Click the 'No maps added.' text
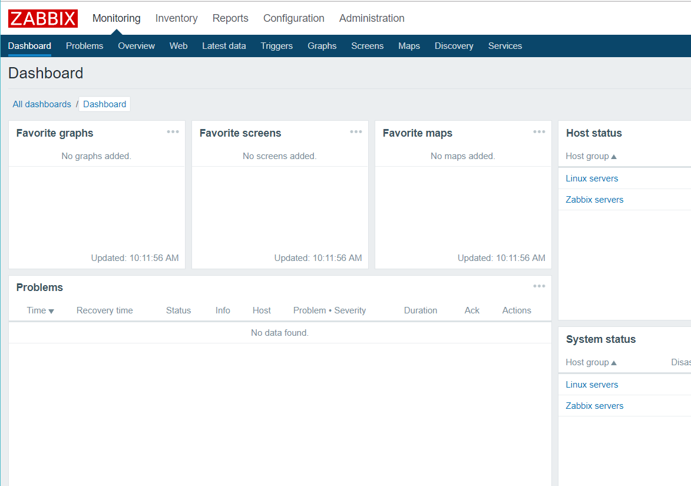691x486 pixels. [462, 156]
